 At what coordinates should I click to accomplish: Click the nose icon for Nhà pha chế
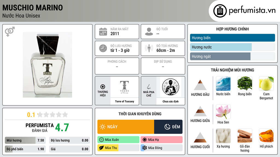[148, 87]
